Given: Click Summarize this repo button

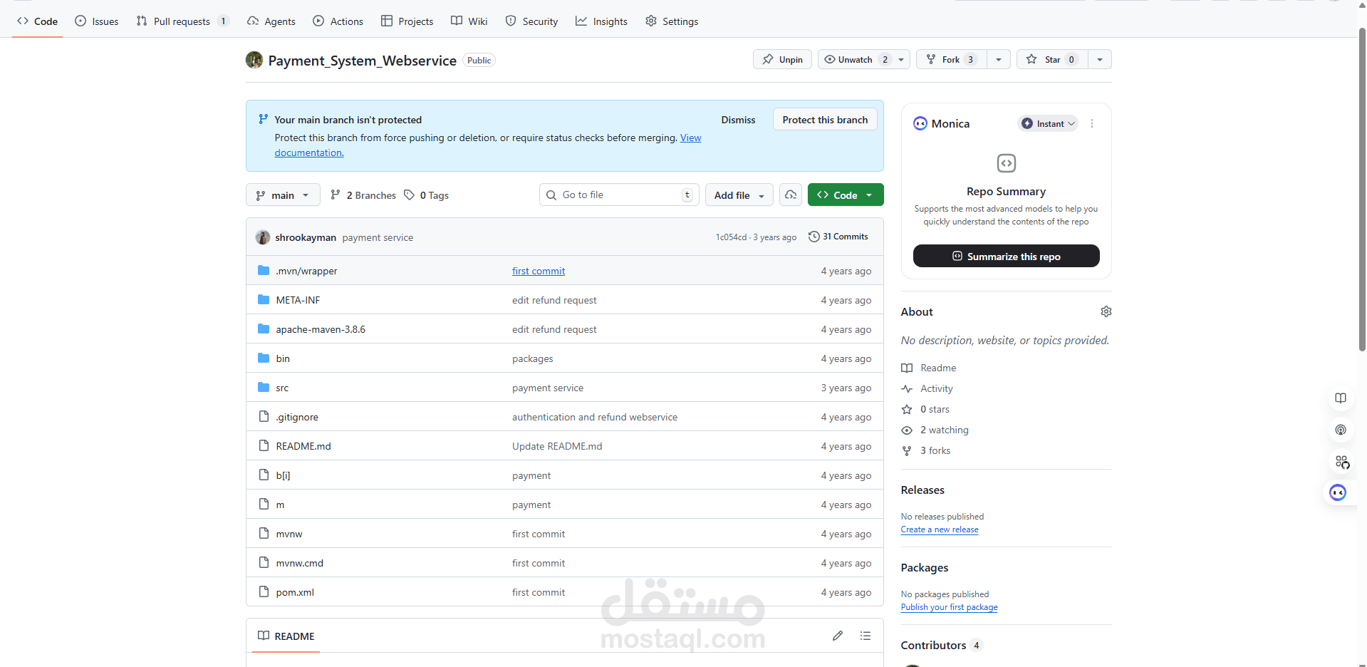Looking at the screenshot, I should coord(1006,256).
